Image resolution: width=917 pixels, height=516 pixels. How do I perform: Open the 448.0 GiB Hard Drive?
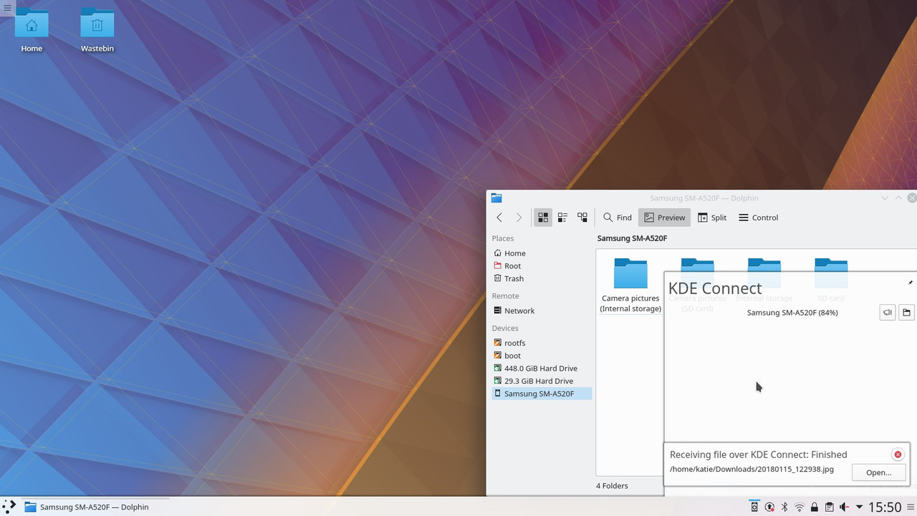(x=542, y=369)
